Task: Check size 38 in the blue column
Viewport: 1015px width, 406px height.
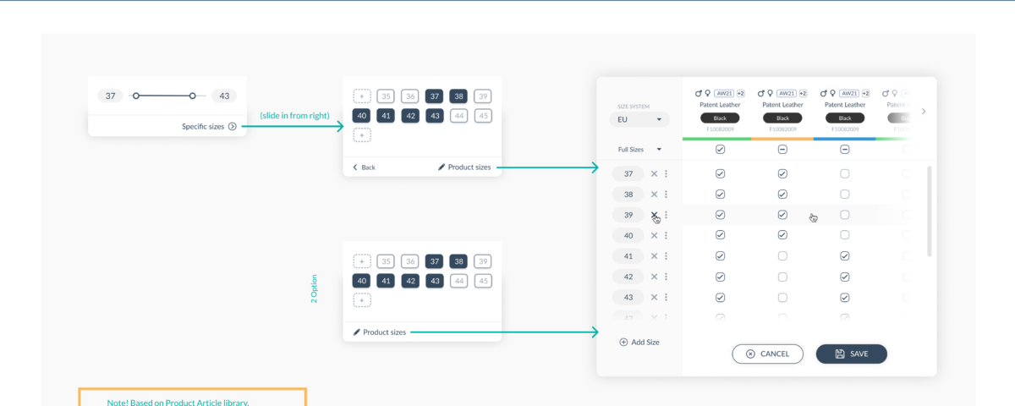Action: 844,195
